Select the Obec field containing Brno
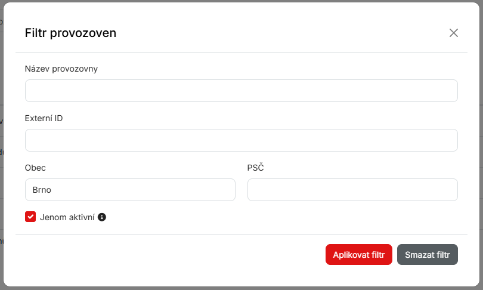Image resolution: width=483 pixels, height=290 pixels. point(130,190)
